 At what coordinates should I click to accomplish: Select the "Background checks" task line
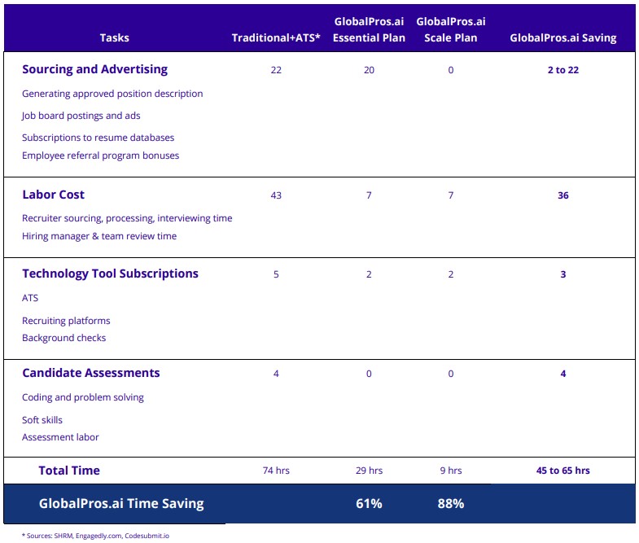point(63,338)
